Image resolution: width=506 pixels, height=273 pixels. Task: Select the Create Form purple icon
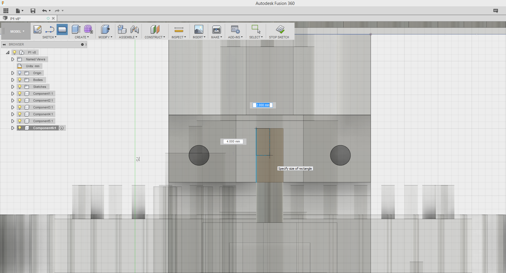(88, 29)
